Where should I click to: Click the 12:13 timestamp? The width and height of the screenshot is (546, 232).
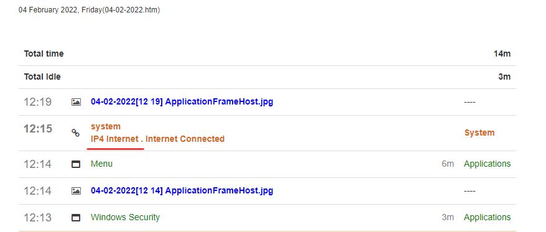[37, 218]
